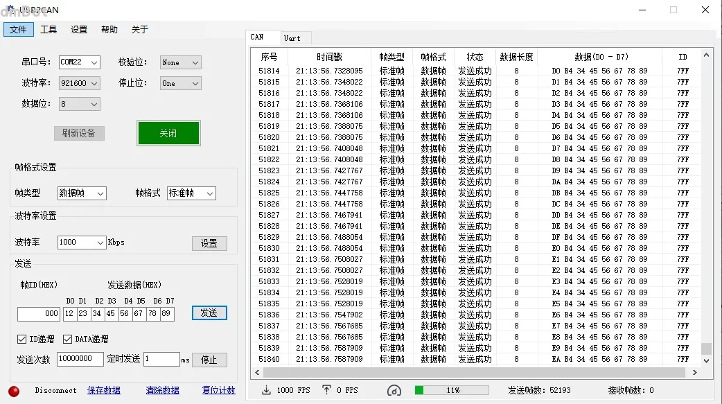The height and width of the screenshot is (404, 722).
Task: Click the bus load gauge icon
Action: (394, 390)
